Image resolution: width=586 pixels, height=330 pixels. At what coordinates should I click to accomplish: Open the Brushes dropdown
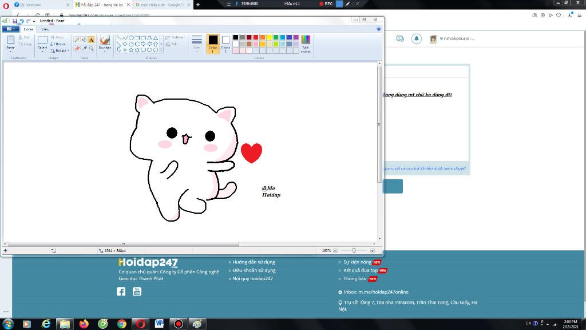tap(105, 50)
